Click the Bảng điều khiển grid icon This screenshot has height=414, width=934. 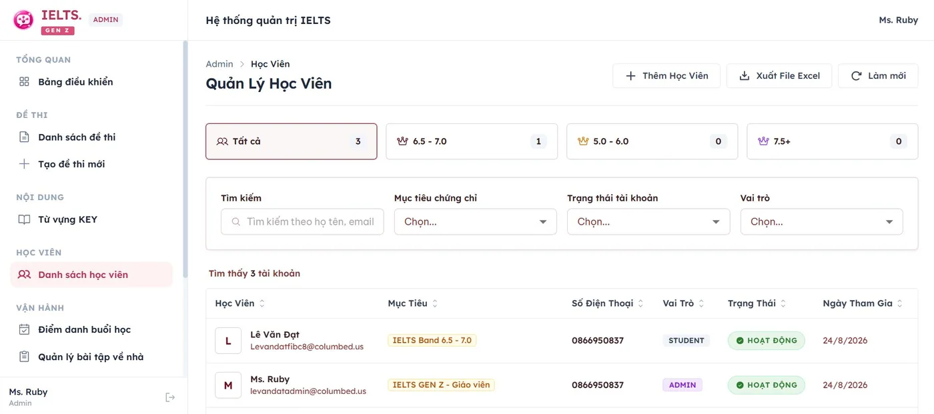click(24, 82)
